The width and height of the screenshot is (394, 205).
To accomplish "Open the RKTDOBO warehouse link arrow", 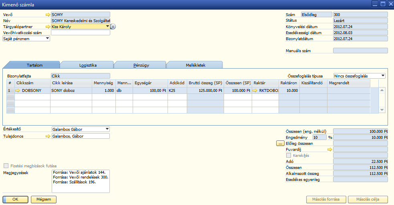I will coord(255,91).
